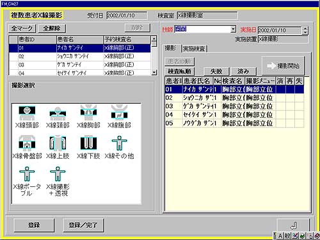
Task: Decrease 実施日 date with down spinner
Action: tap(305, 32)
